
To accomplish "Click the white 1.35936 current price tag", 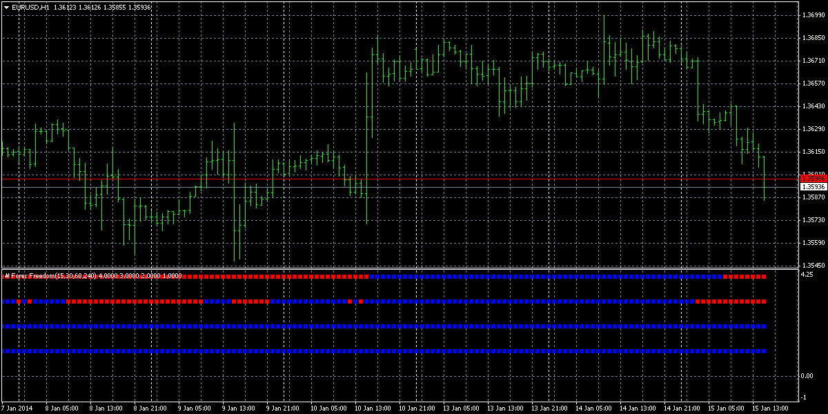I will 813,186.
